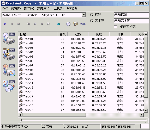The height and width of the screenshot is (130, 150).
Task: Open the 数据库(D) menu
Action: tap(44, 8)
